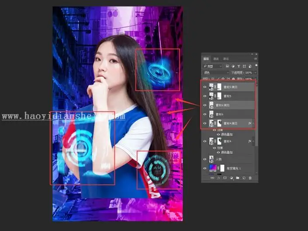The width and height of the screenshot is (308, 231).
Task: Click the 素材6 拷贝 layer thumbnail
Action: [x=211, y=105]
